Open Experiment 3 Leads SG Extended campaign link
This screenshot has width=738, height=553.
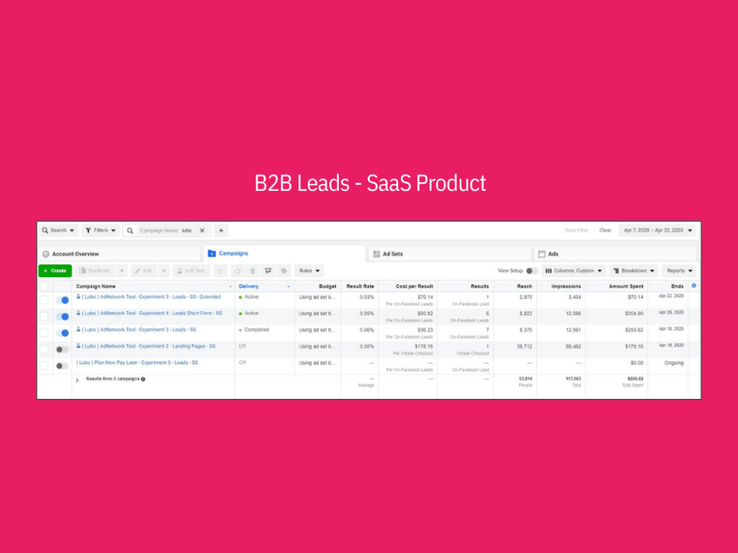click(x=151, y=296)
